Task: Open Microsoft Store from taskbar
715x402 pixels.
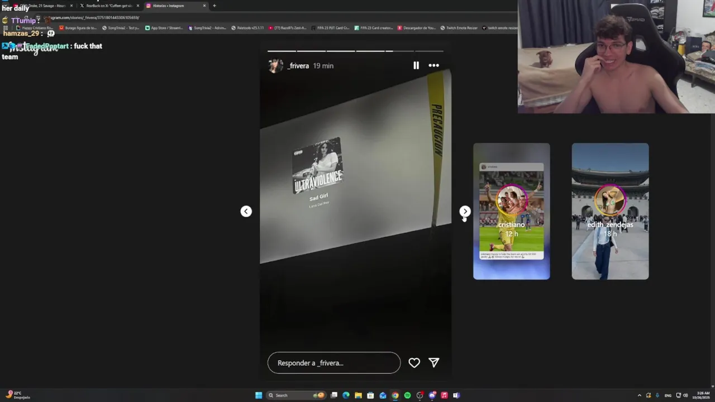Action: click(x=370, y=395)
